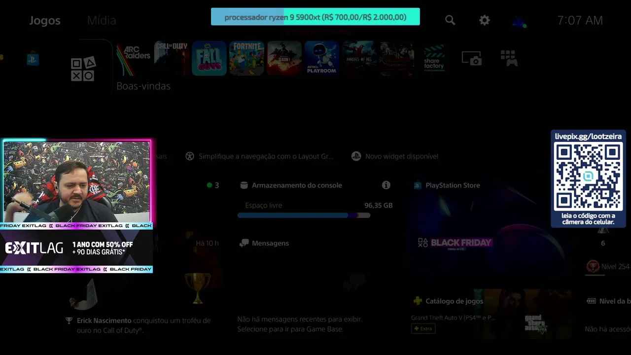Viewport: 631px width, 355px height.
Task: Select the gold trophy icon
Action: coord(197,288)
